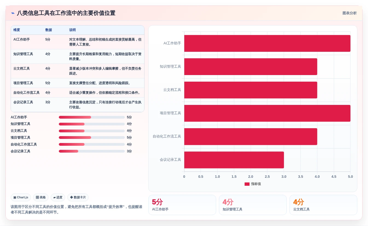The width and height of the screenshot is (368, 226).
Task: Click the 3分 value in 会议记录工具 table row
Action: click(48, 102)
